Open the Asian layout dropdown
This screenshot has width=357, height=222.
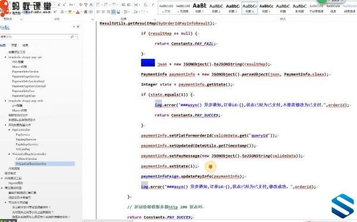click(136, 5)
